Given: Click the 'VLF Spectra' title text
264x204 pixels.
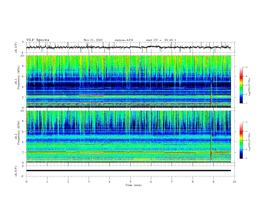Looking at the screenshot, I should pyautogui.click(x=38, y=40).
